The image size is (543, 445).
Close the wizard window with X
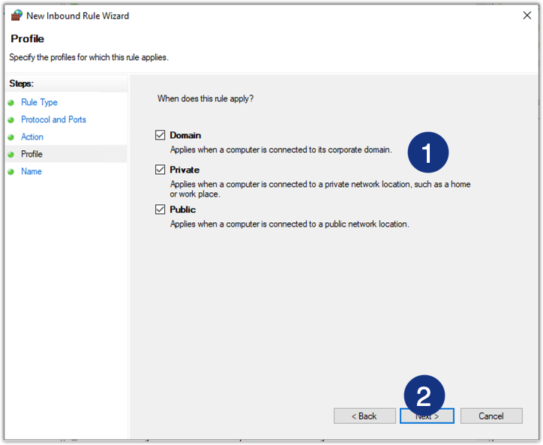(x=525, y=16)
